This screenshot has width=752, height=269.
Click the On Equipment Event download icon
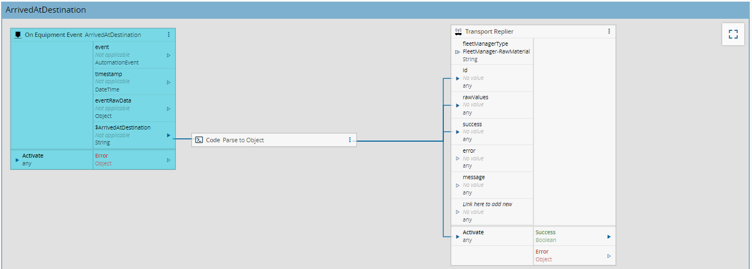click(18, 35)
